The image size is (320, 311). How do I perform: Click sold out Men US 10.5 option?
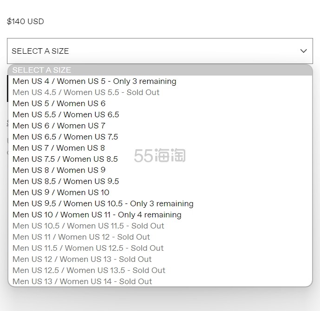tap(88, 226)
